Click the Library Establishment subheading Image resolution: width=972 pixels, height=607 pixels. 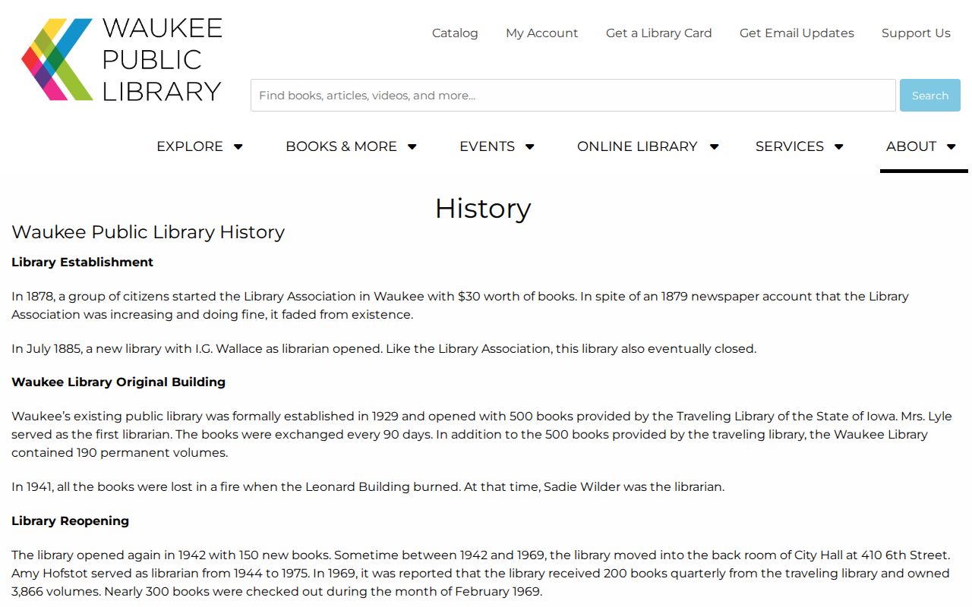pyautogui.click(x=82, y=263)
